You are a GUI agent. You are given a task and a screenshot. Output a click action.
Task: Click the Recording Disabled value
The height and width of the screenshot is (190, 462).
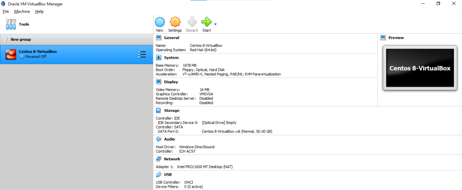(206, 103)
